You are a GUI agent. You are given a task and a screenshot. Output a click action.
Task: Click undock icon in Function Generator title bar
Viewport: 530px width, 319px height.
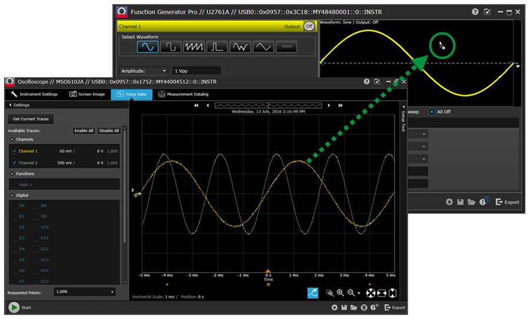pyautogui.click(x=488, y=12)
